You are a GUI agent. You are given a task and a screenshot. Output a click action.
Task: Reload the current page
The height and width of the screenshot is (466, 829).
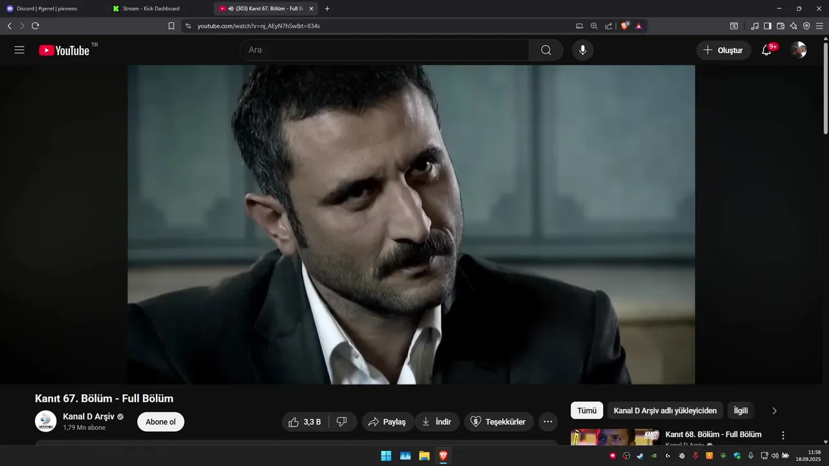pyautogui.click(x=35, y=26)
